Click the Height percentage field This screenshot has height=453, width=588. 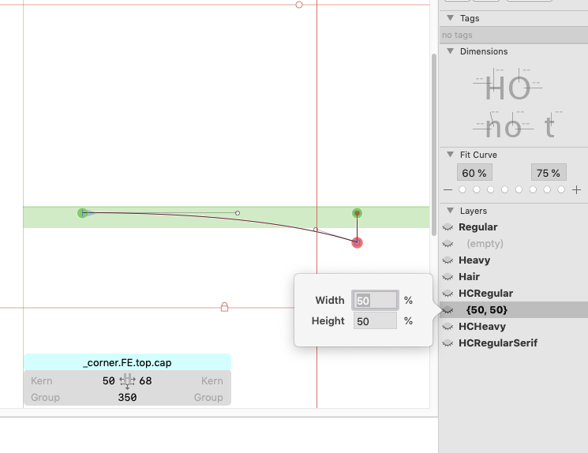pyautogui.click(x=375, y=321)
